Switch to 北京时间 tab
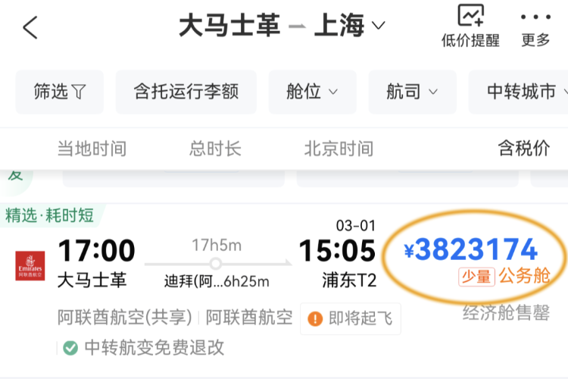Screen dimensions: 568x379 coord(339,149)
